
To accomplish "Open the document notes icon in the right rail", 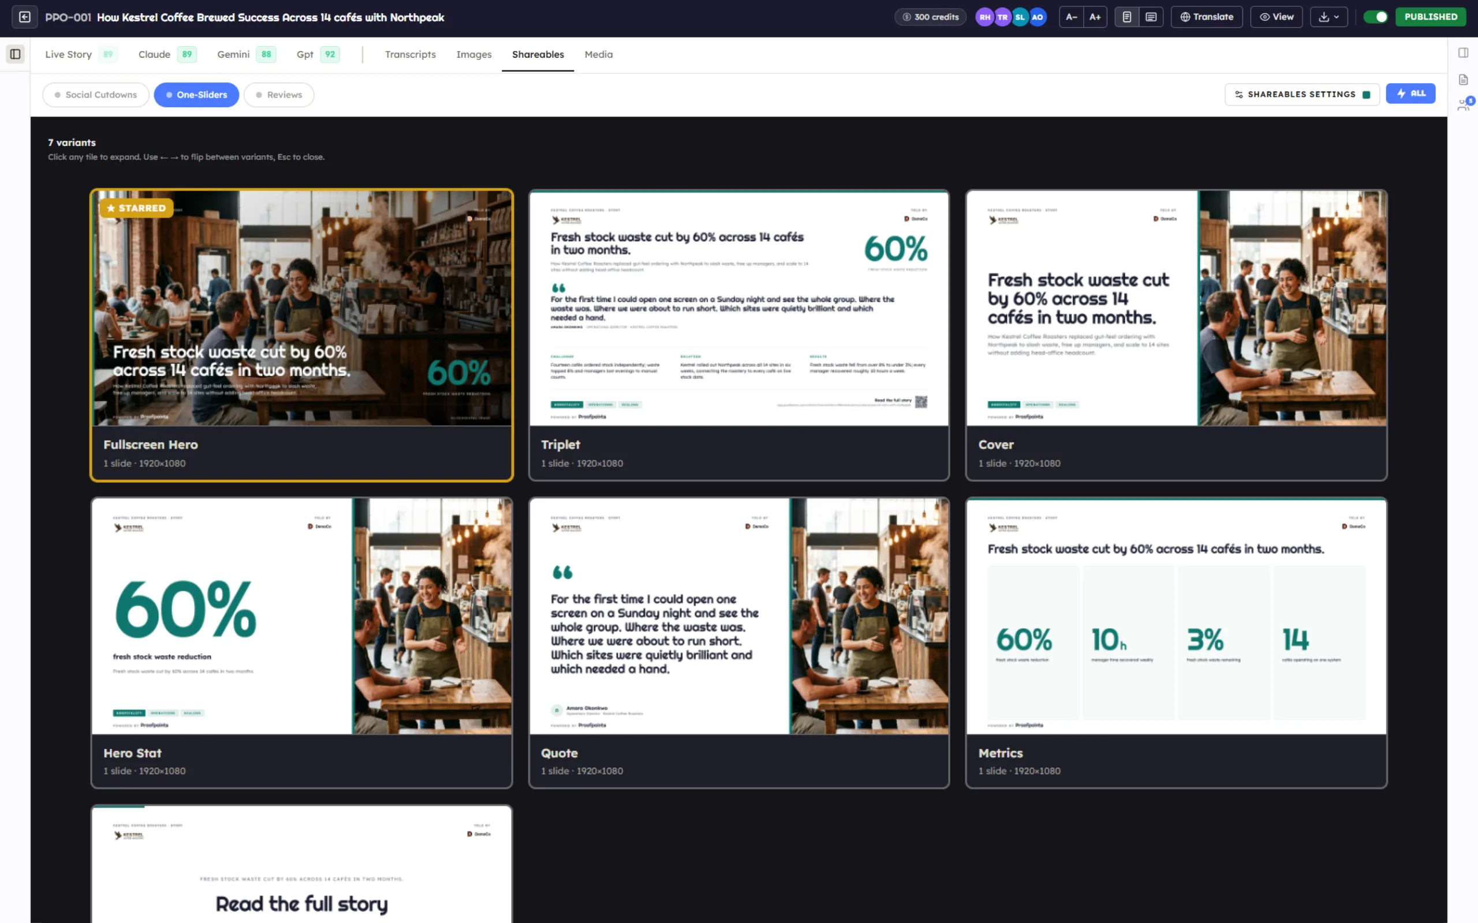I will [1464, 80].
